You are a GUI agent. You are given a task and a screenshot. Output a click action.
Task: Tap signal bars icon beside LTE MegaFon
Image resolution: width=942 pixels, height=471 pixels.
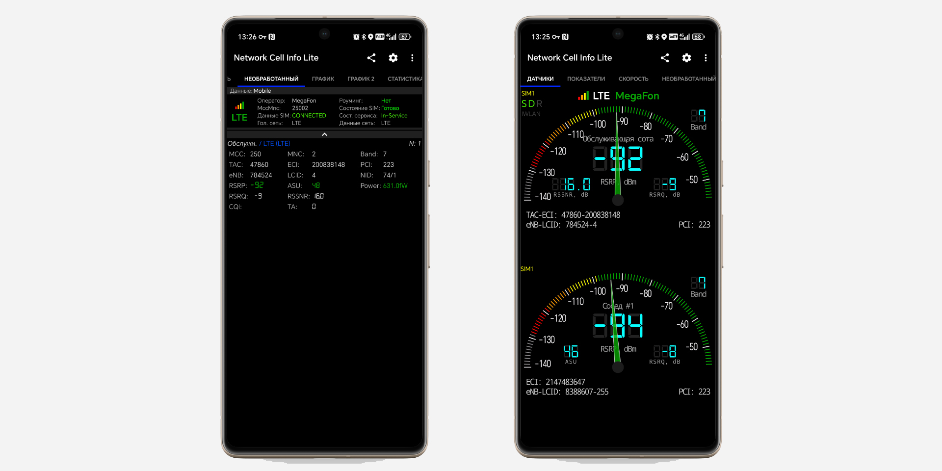point(583,96)
